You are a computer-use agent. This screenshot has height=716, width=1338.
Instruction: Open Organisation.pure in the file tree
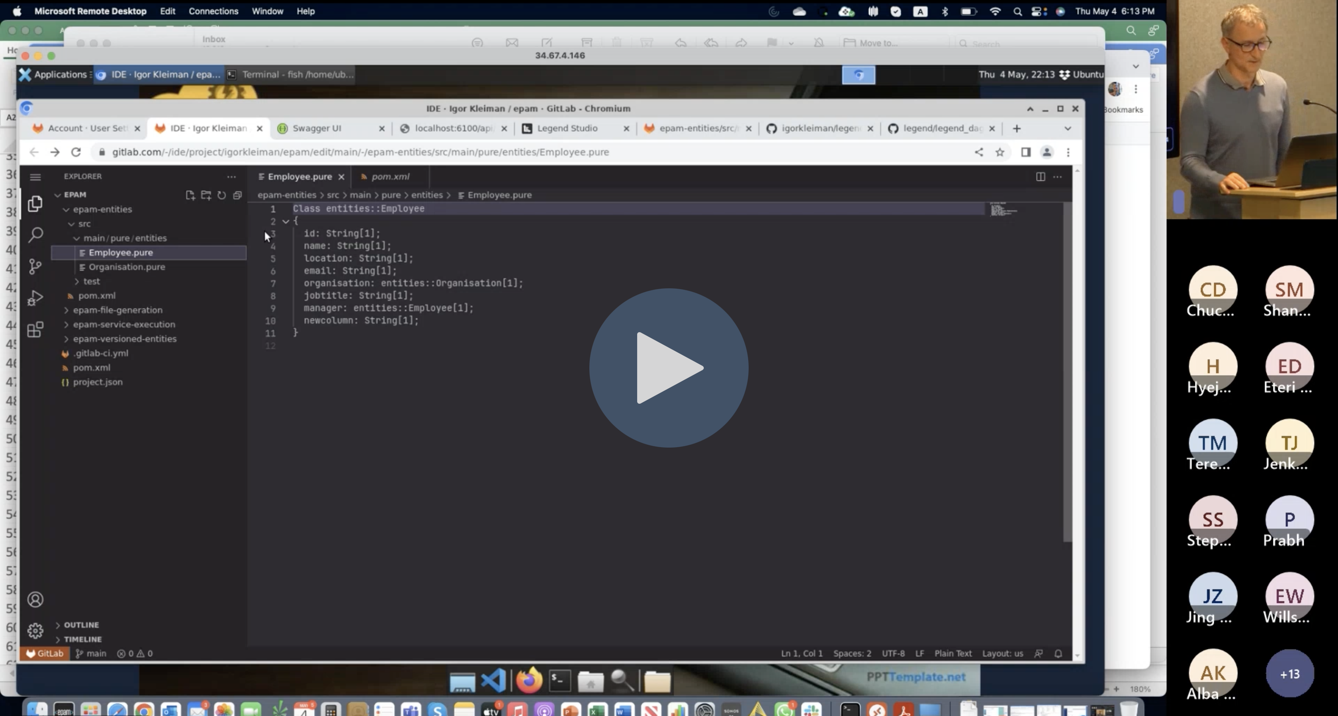pyautogui.click(x=127, y=267)
